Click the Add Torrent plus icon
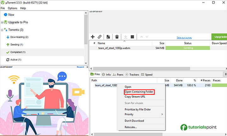The height and width of the screenshot is (136, 227). point(93,37)
